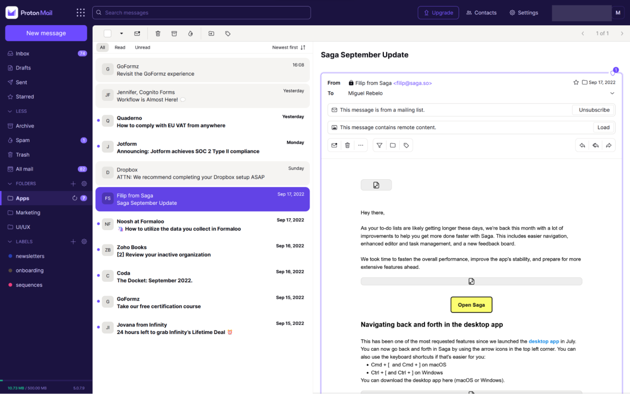Forward the Saga message
This screenshot has height=394, width=630.
coord(609,145)
